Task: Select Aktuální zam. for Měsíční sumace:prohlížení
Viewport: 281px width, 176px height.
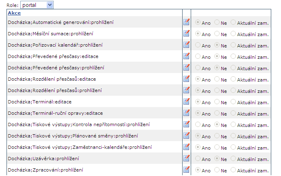Action: 233,33
